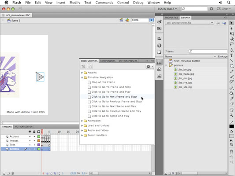
Task: Click Copy to clipboard snippet button
Action: 90,66
